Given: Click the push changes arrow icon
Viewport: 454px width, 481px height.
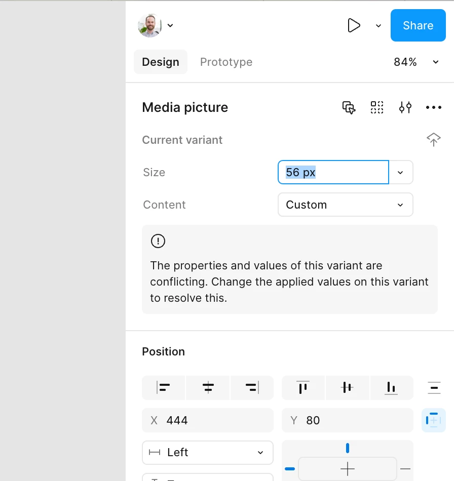Looking at the screenshot, I should [433, 140].
